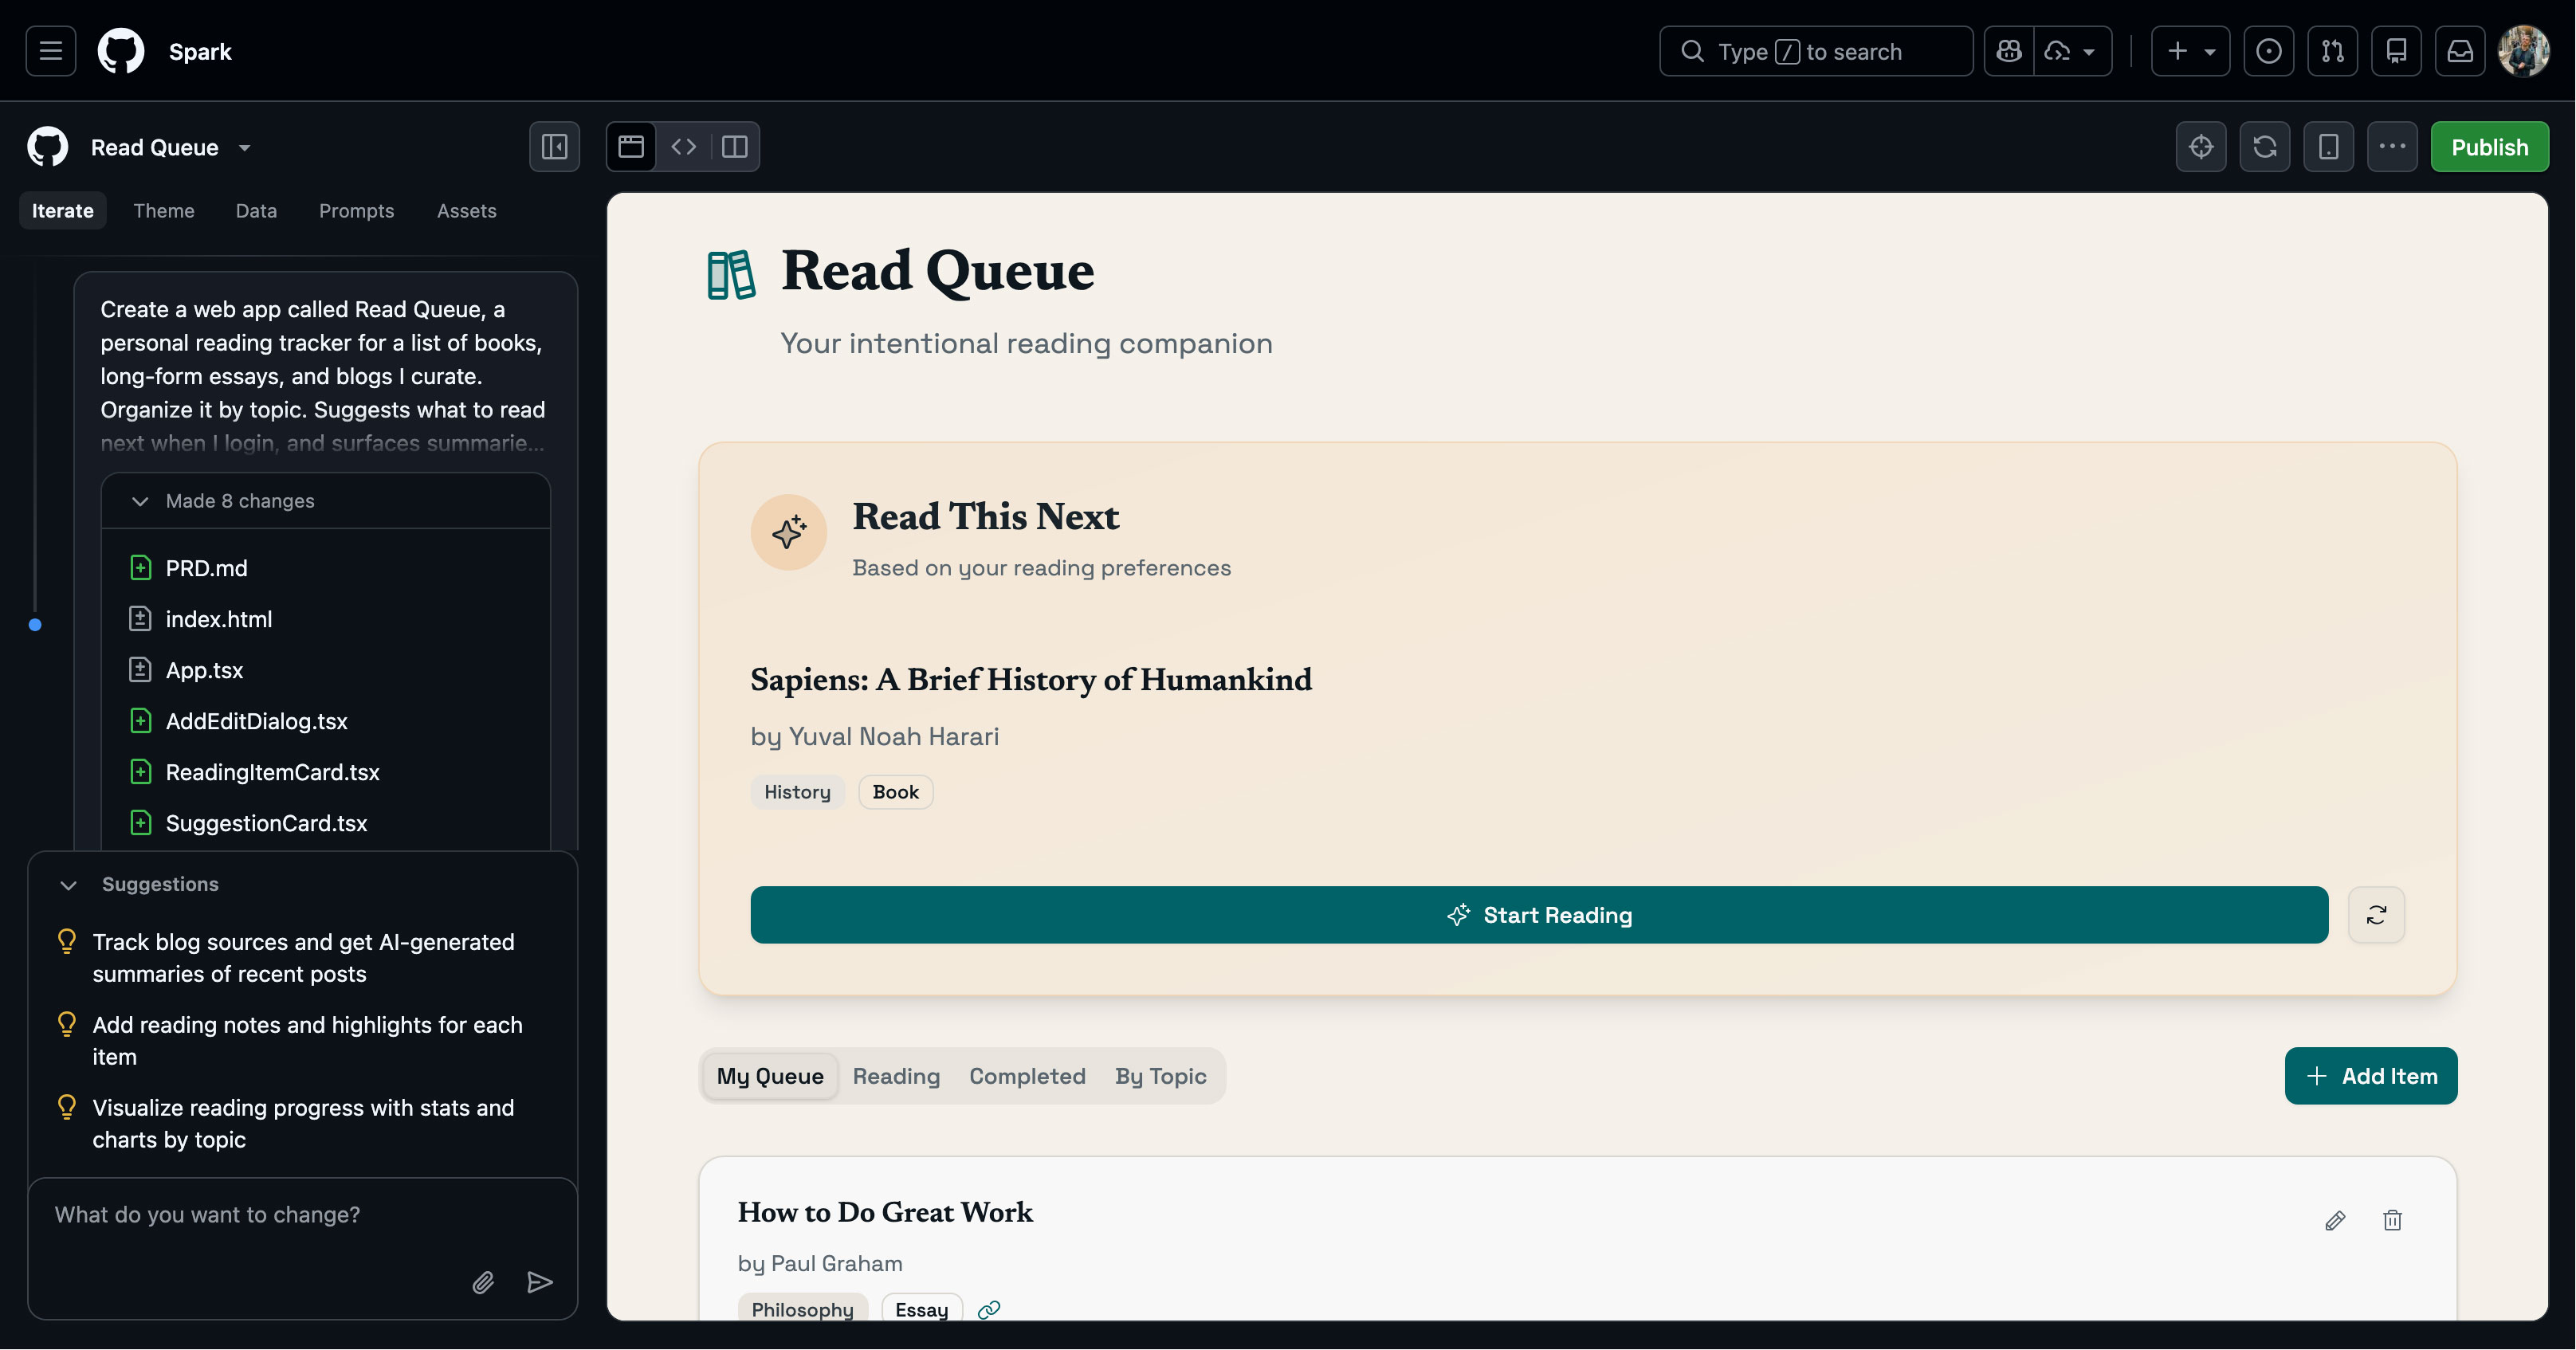Image resolution: width=2576 pixels, height=1350 pixels.
Task: Open pull requests icon in header
Action: [2333, 51]
